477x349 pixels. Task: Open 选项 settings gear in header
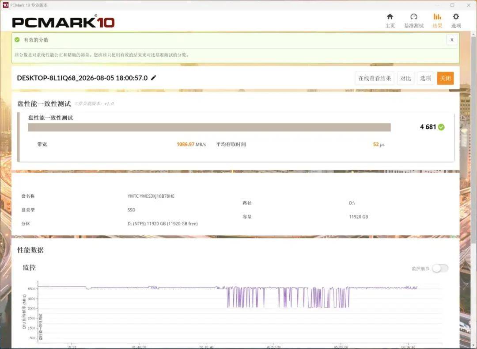(x=456, y=17)
